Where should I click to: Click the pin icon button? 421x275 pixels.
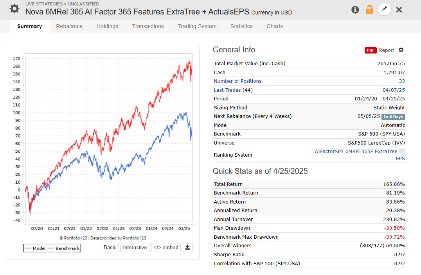pos(384,9)
